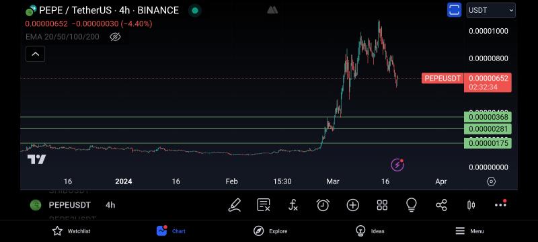Screen dimensions: 538x242
Task: Tap the -4.40% change value
Action: (137, 24)
